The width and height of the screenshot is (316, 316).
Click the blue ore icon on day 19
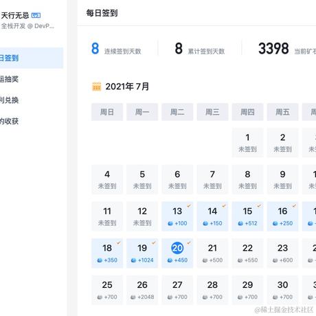pos(133,260)
